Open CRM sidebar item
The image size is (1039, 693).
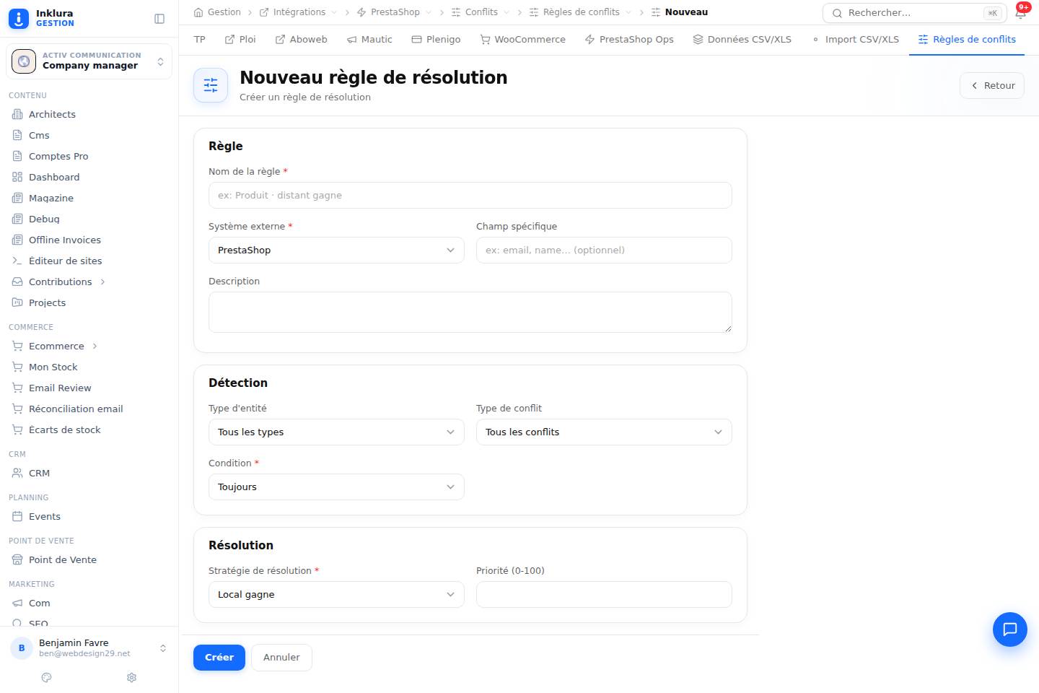coord(89,473)
